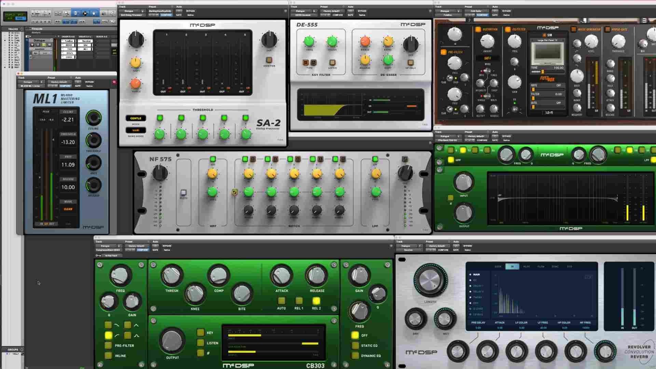This screenshot has height=369, width=656.
Task: Click the DE-555 RELEASE knob
Action: [x=365, y=60]
